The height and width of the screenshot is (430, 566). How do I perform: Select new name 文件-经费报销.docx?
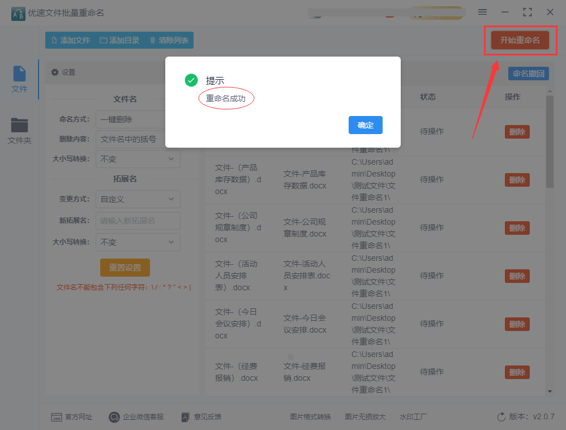click(305, 372)
